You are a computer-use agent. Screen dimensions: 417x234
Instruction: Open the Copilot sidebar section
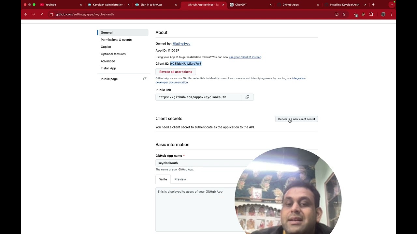106,47
